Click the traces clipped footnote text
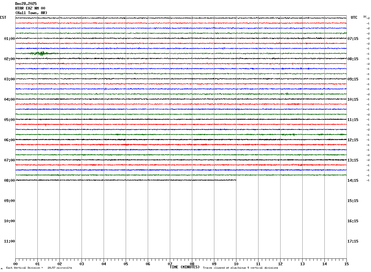 tap(240, 268)
